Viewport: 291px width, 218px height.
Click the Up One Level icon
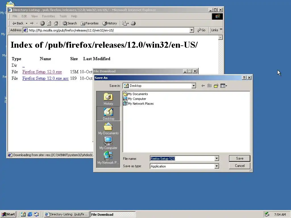(209, 86)
